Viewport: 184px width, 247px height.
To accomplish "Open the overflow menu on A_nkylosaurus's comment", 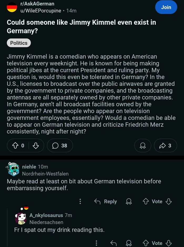I will [x=96, y=243].
